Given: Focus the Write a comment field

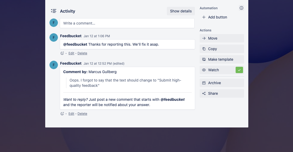Looking at the screenshot, I should 127,23.
